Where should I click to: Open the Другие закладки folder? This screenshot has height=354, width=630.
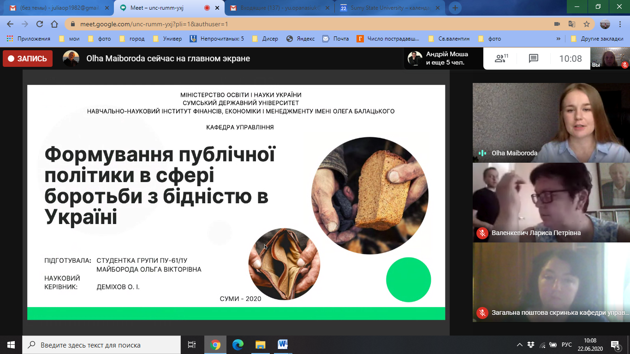tap(597, 39)
